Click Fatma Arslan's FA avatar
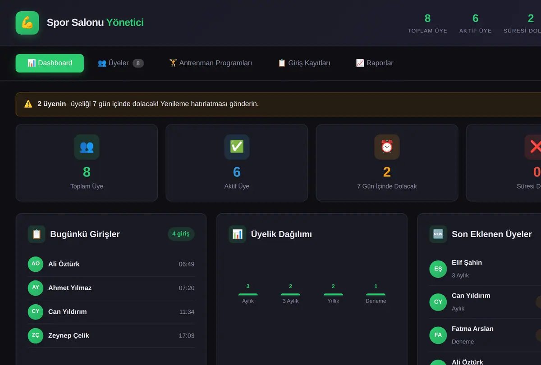Image resolution: width=541 pixels, height=365 pixels. [x=438, y=335]
